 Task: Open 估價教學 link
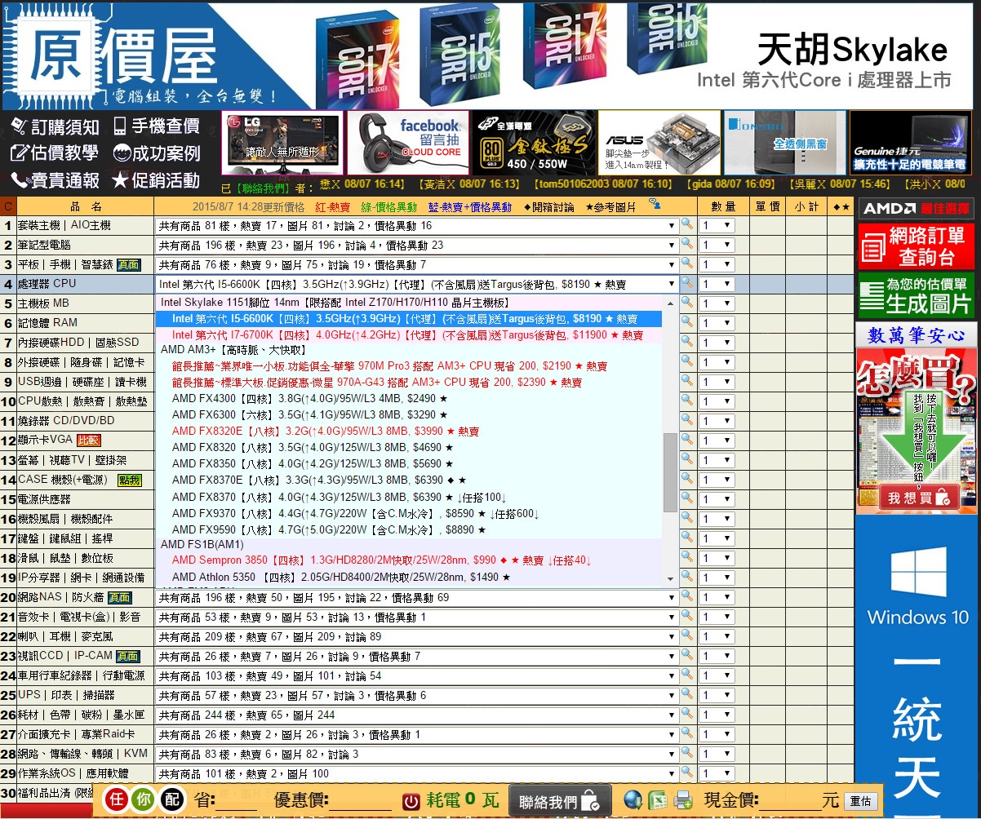(x=55, y=153)
